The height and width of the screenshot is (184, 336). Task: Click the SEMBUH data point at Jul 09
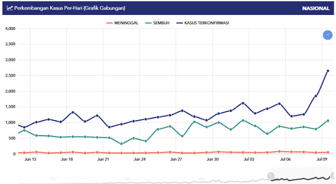point(328,121)
